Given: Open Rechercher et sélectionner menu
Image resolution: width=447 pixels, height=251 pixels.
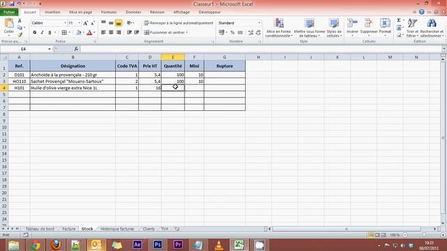Looking at the screenshot, I should click(432, 28).
